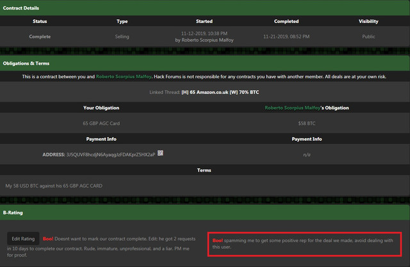Click the Terms heading
This screenshot has height=267, width=410.
(204, 170)
